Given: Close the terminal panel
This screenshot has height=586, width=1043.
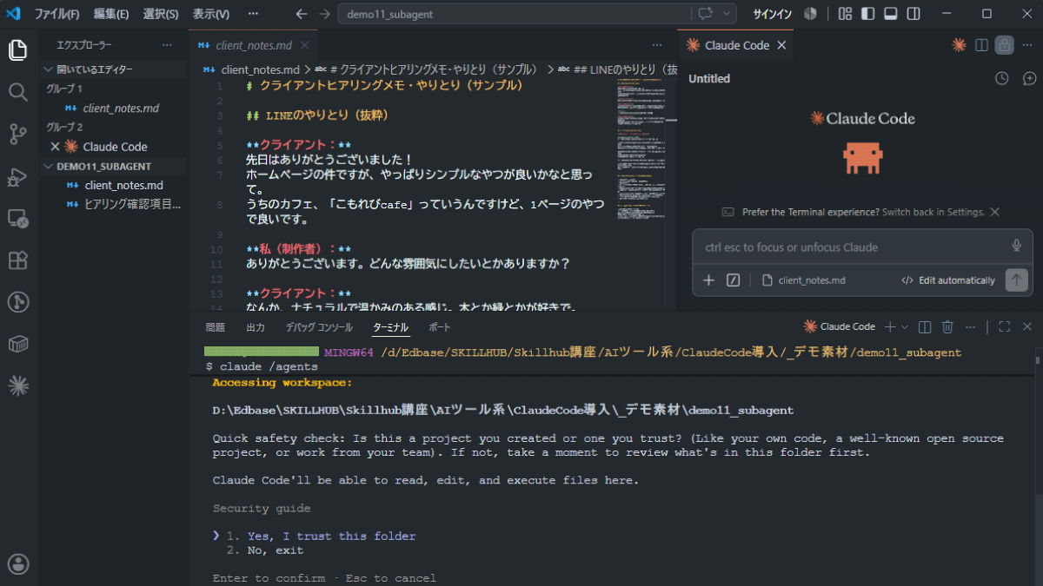Looking at the screenshot, I should click(x=1026, y=326).
